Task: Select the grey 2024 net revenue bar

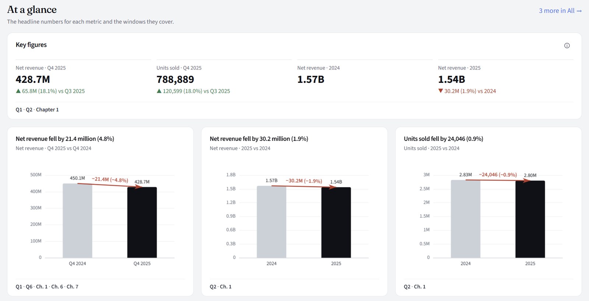Action: pos(271,222)
